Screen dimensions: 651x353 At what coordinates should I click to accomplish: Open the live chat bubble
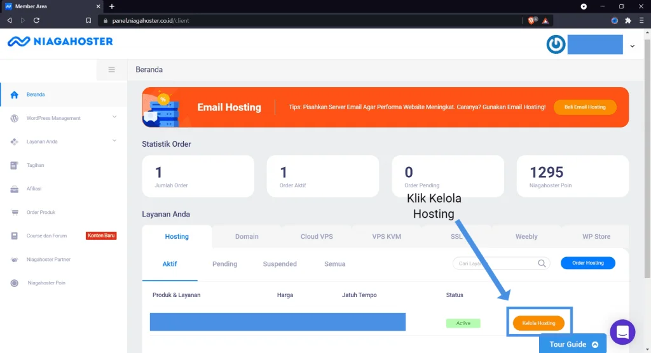tap(622, 332)
